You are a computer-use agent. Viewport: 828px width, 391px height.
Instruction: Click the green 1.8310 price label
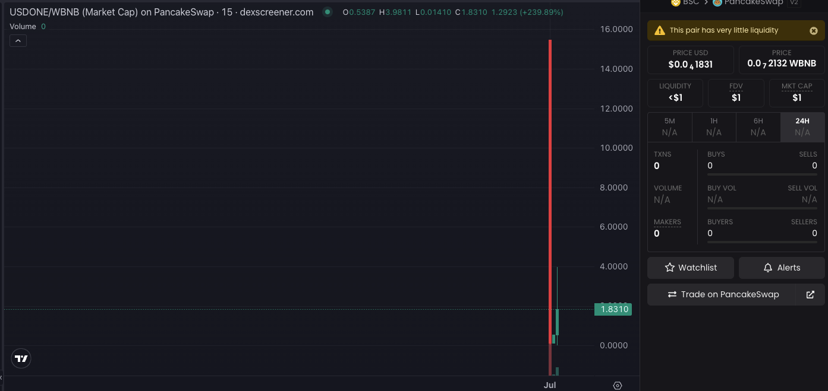coord(613,309)
